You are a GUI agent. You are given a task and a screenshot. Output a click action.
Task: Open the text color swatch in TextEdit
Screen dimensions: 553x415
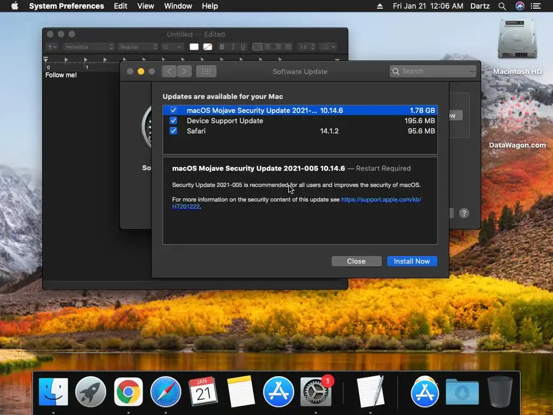194,47
